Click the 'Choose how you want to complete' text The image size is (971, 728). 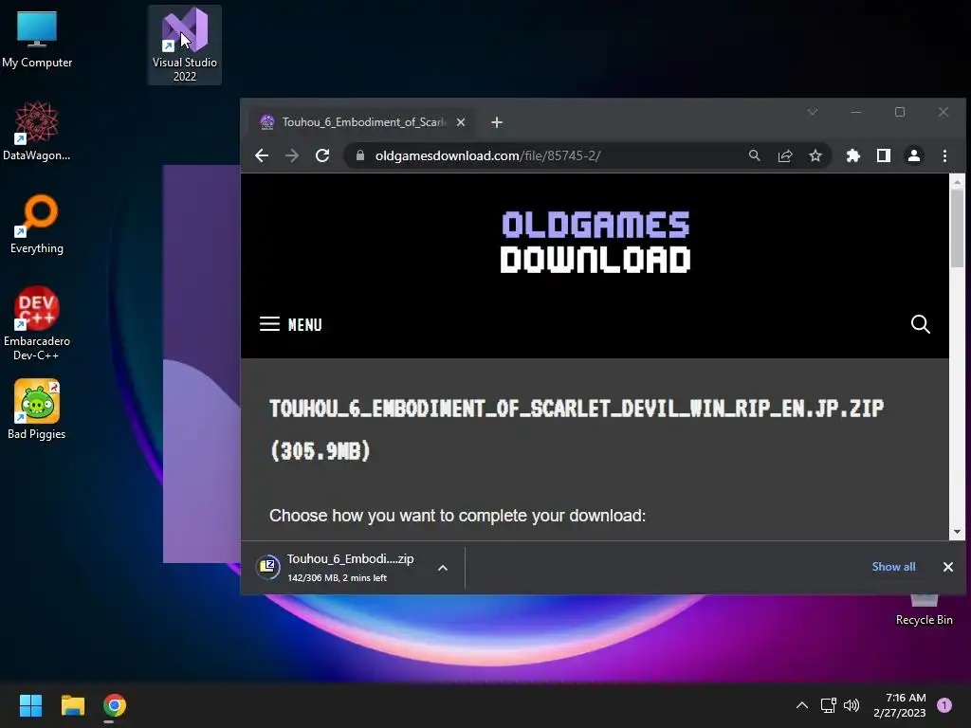click(458, 516)
